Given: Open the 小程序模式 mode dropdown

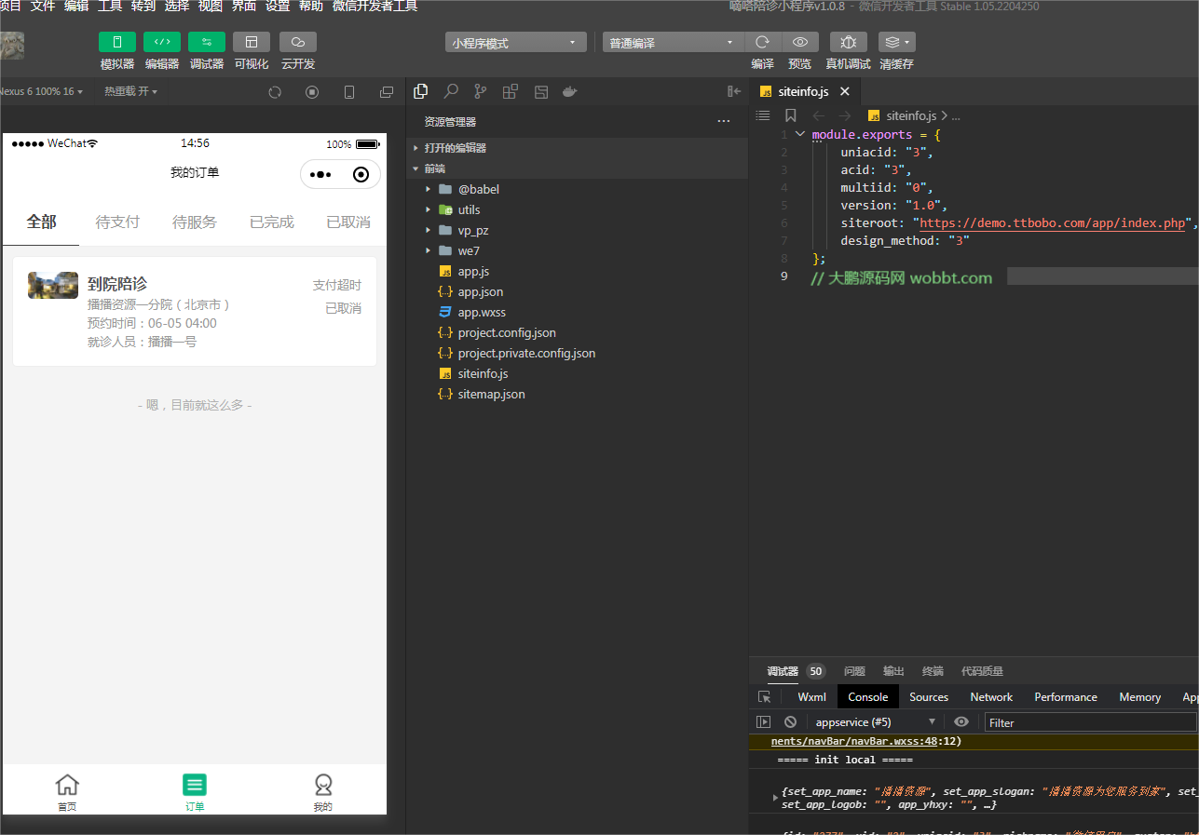Looking at the screenshot, I should click(x=515, y=43).
